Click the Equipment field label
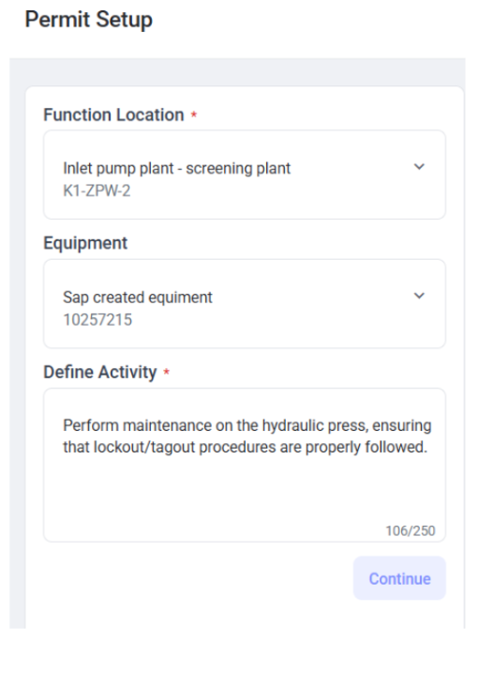The width and height of the screenshot is (493, 673). click(x=85, y=243)
